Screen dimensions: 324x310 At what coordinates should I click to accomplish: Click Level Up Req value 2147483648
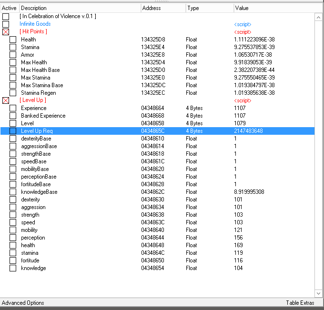[248, 131]
